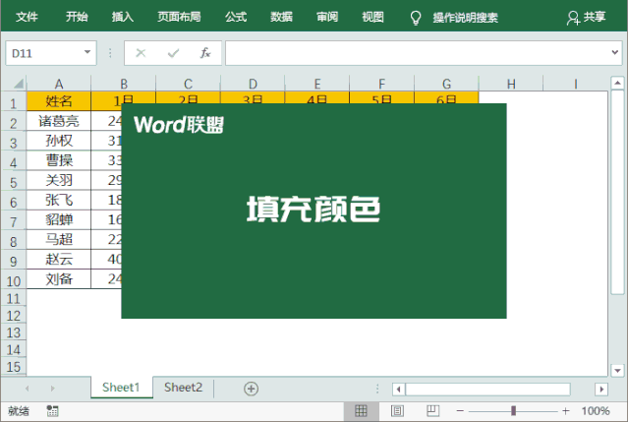Click vertical scrollbar down arrow
628x422 pixels.
point(617,370)
